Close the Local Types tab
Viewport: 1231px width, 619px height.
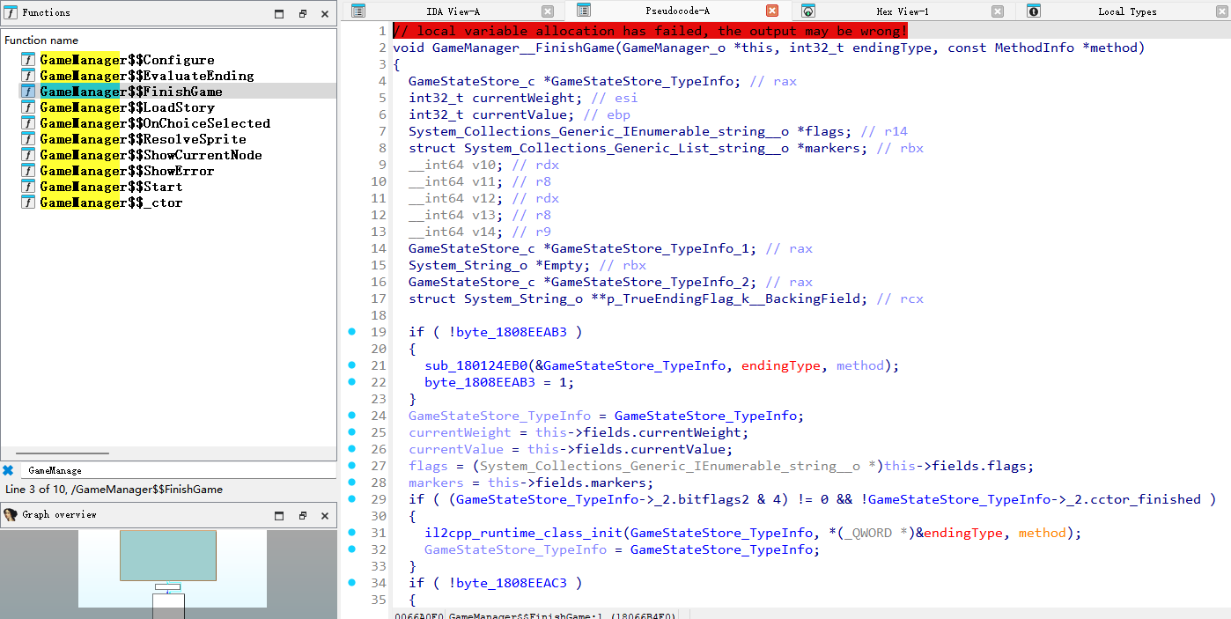tap(1222, 11)
